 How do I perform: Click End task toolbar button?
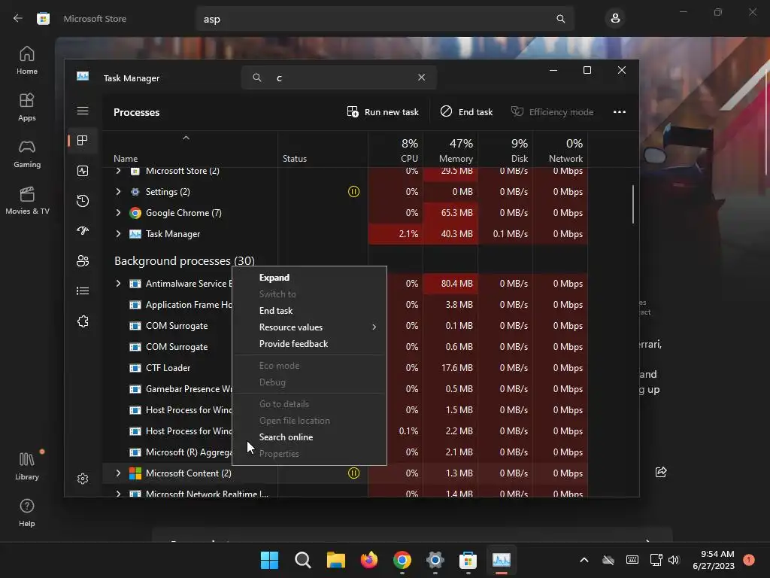[466, 112]
